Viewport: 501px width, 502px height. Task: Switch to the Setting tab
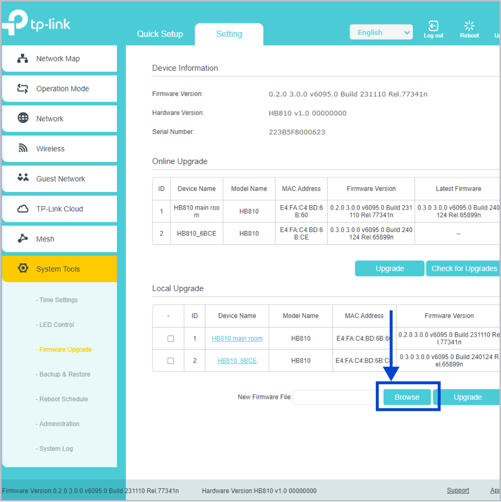[x=229, y=34]
